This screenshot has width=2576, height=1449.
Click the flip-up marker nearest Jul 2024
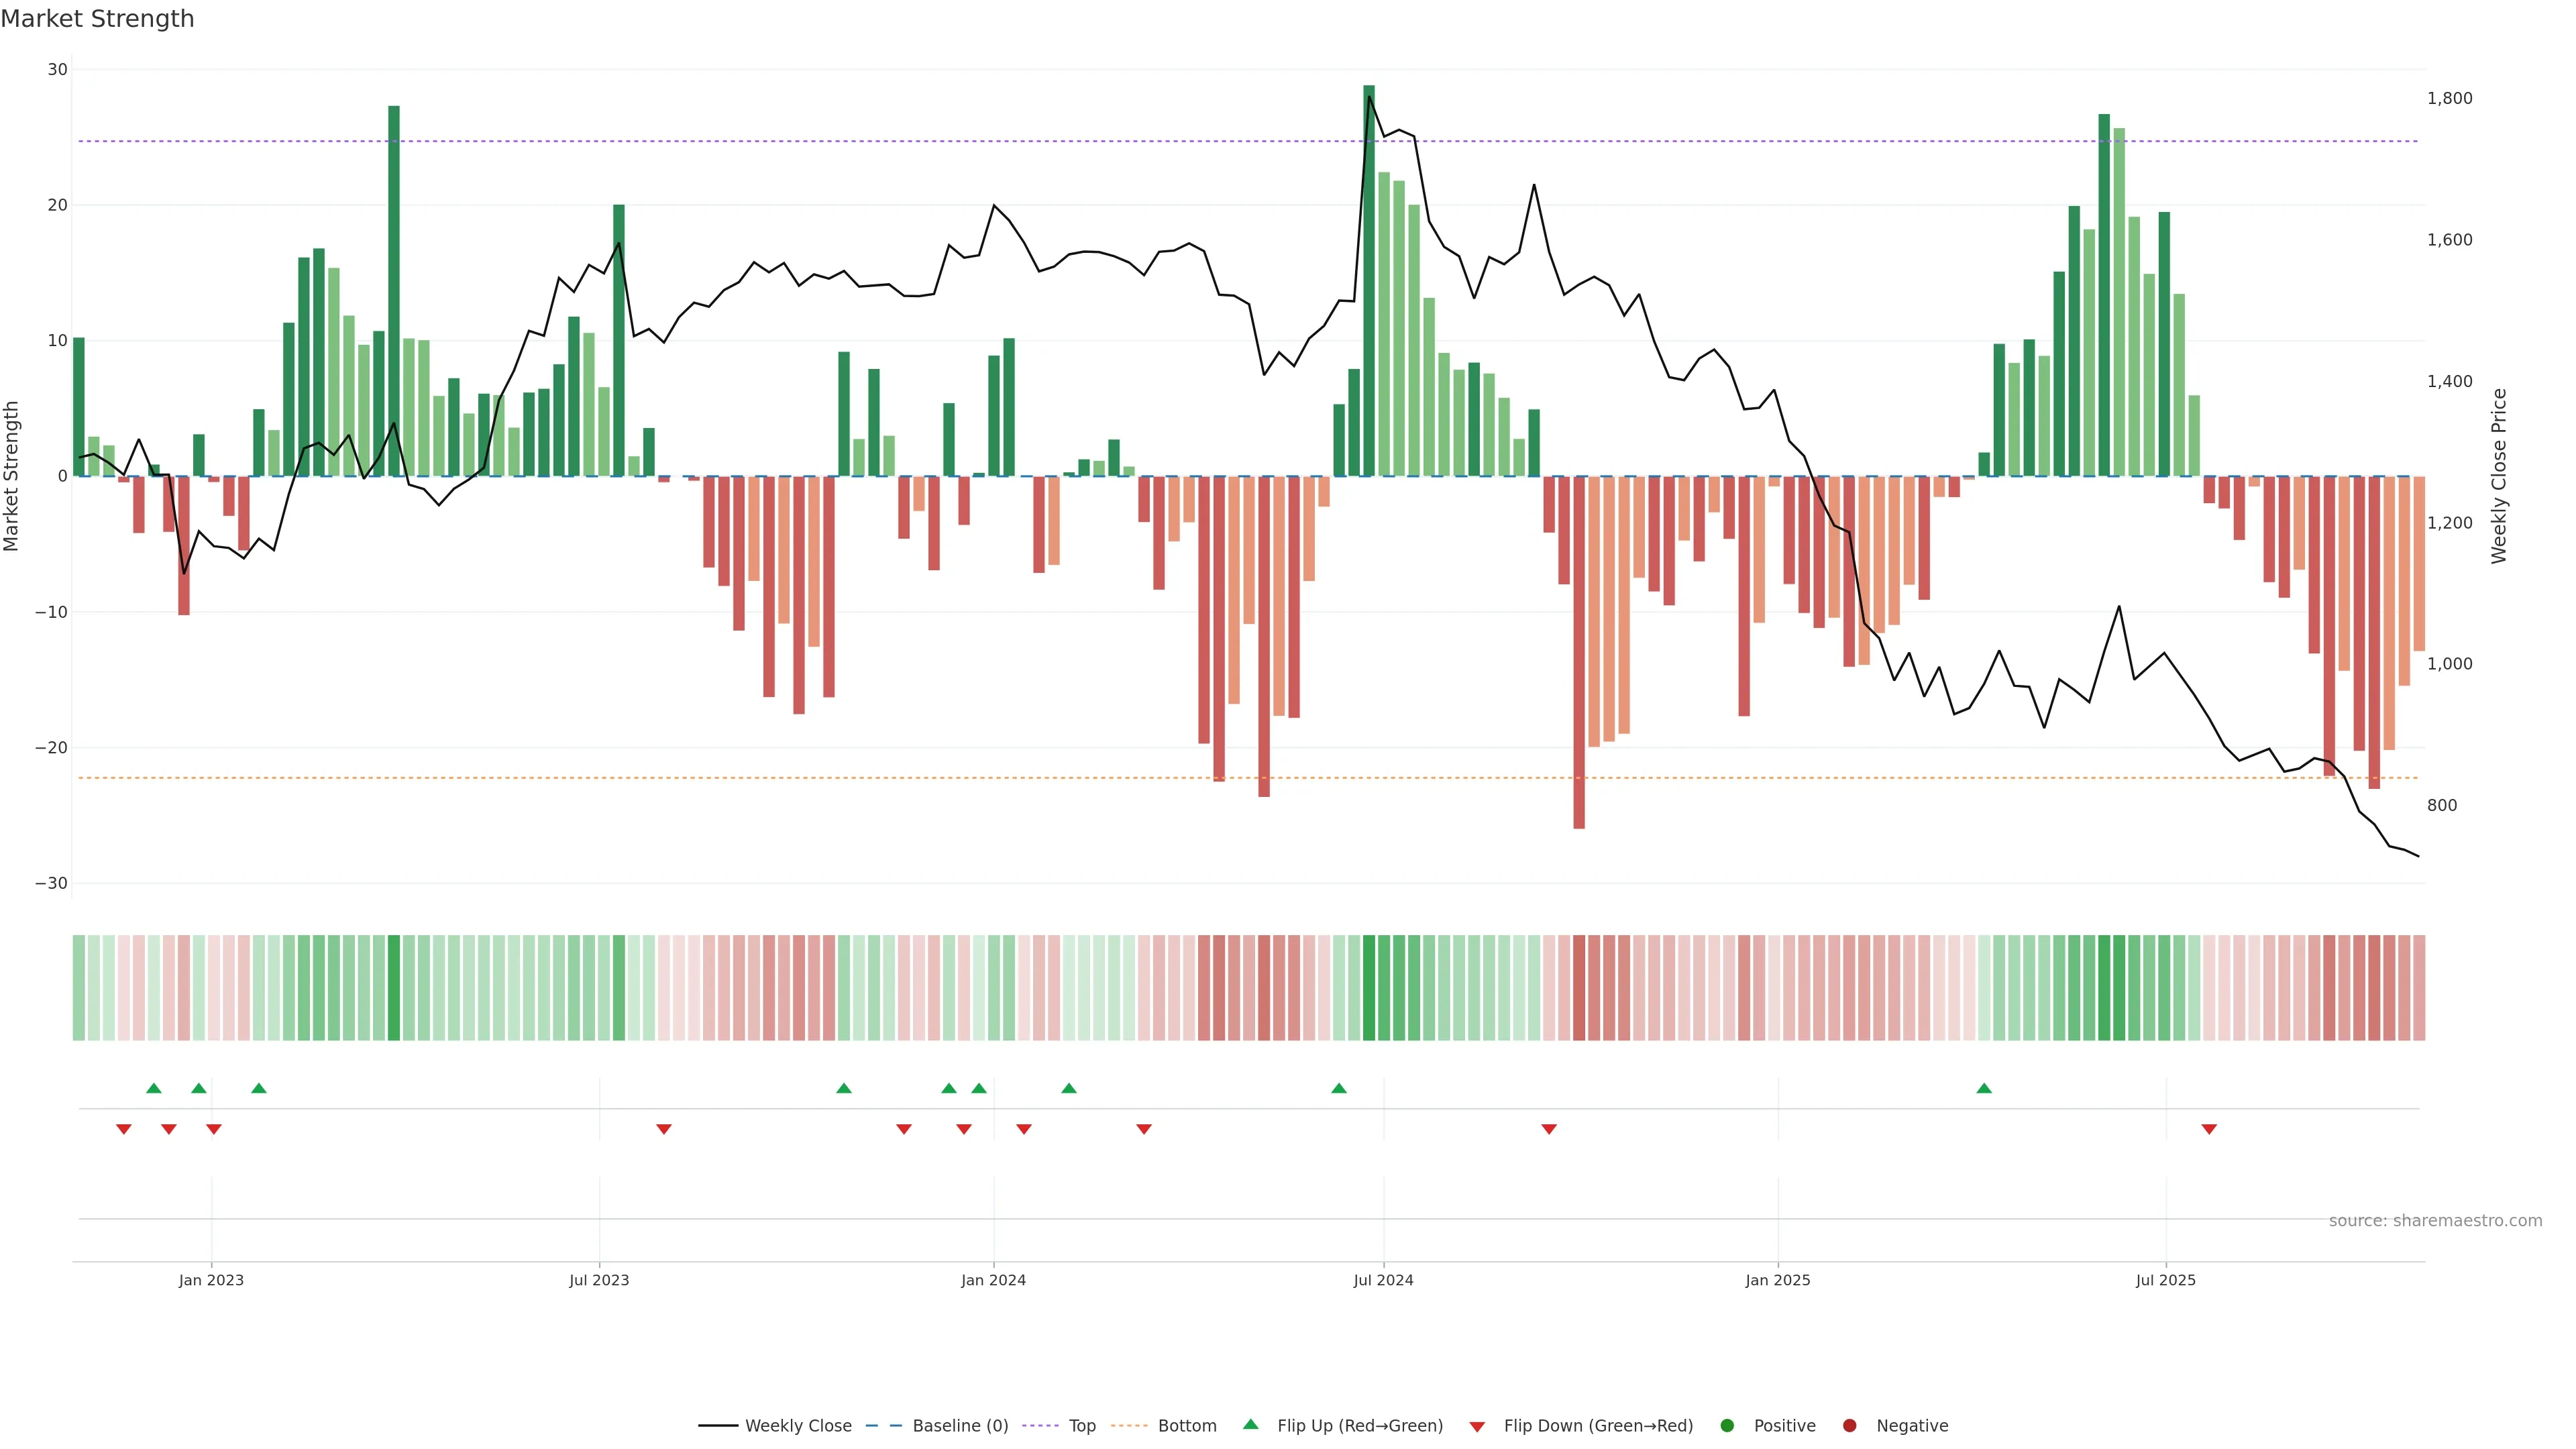point(1339,1088)
